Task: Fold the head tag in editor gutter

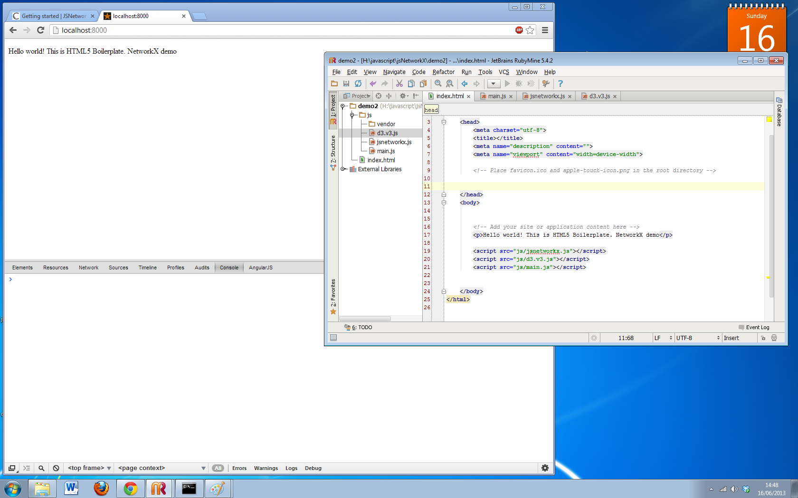Action: pos(444,122)
